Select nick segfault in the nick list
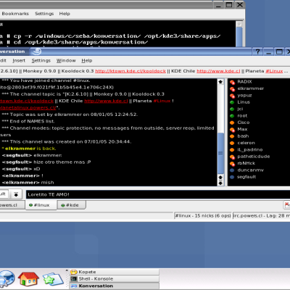Screen dimensions: 290x290 click(x=246, y=177)
